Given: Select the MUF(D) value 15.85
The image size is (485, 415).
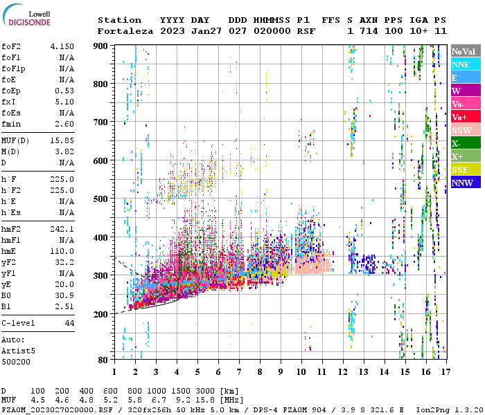Looking at the screenshot, I should pos(62,141).
